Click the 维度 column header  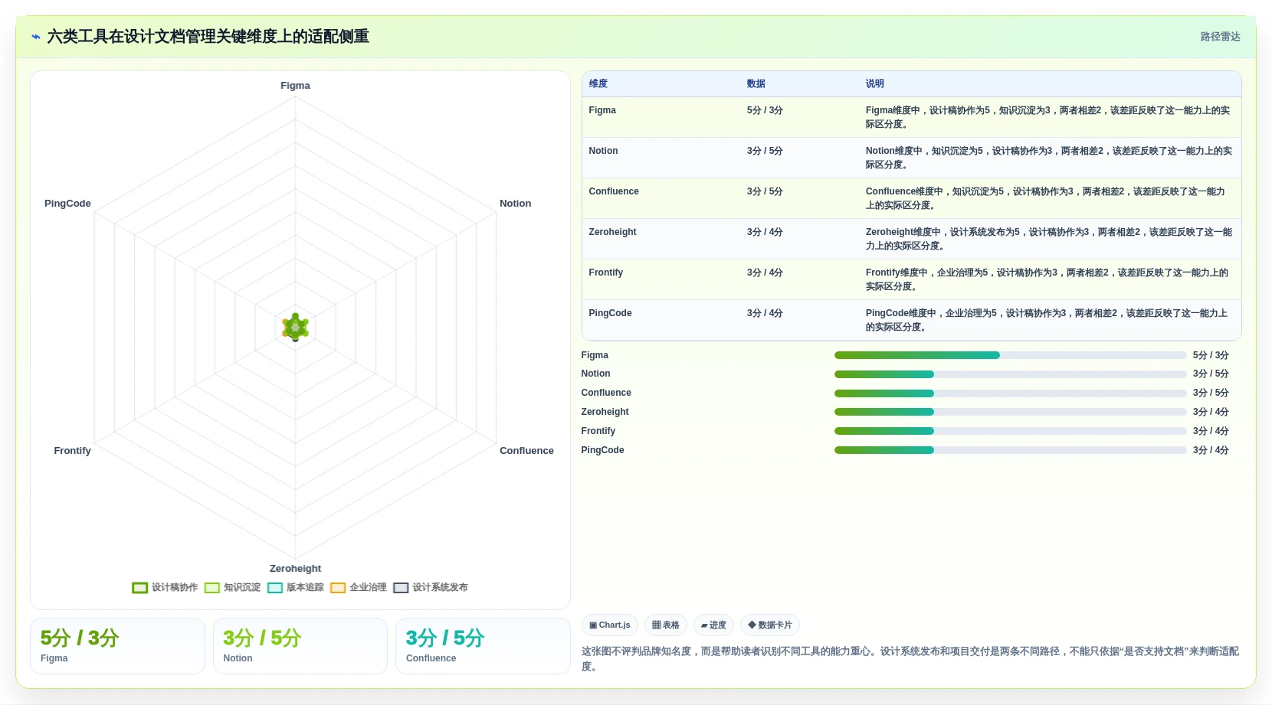[598, 83]
